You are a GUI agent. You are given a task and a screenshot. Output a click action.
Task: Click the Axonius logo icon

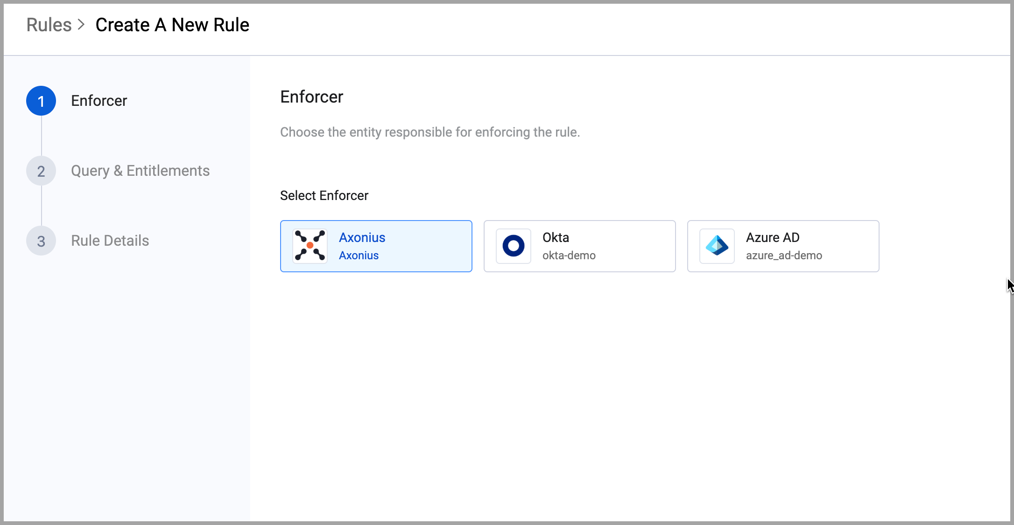click(310, 246)
